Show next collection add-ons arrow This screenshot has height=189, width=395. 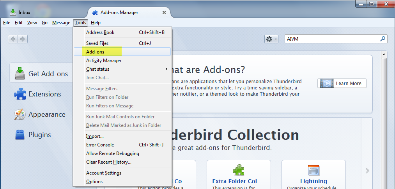coord(367,171)
